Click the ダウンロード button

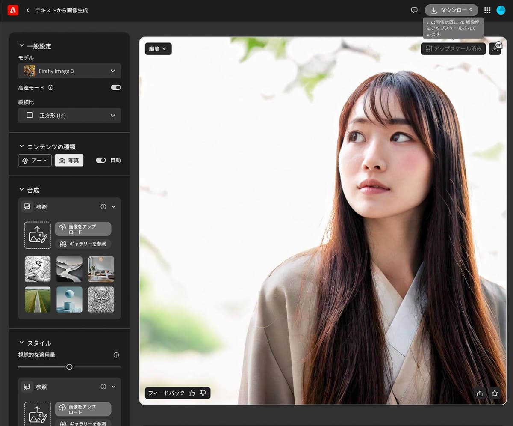(451, 10)
